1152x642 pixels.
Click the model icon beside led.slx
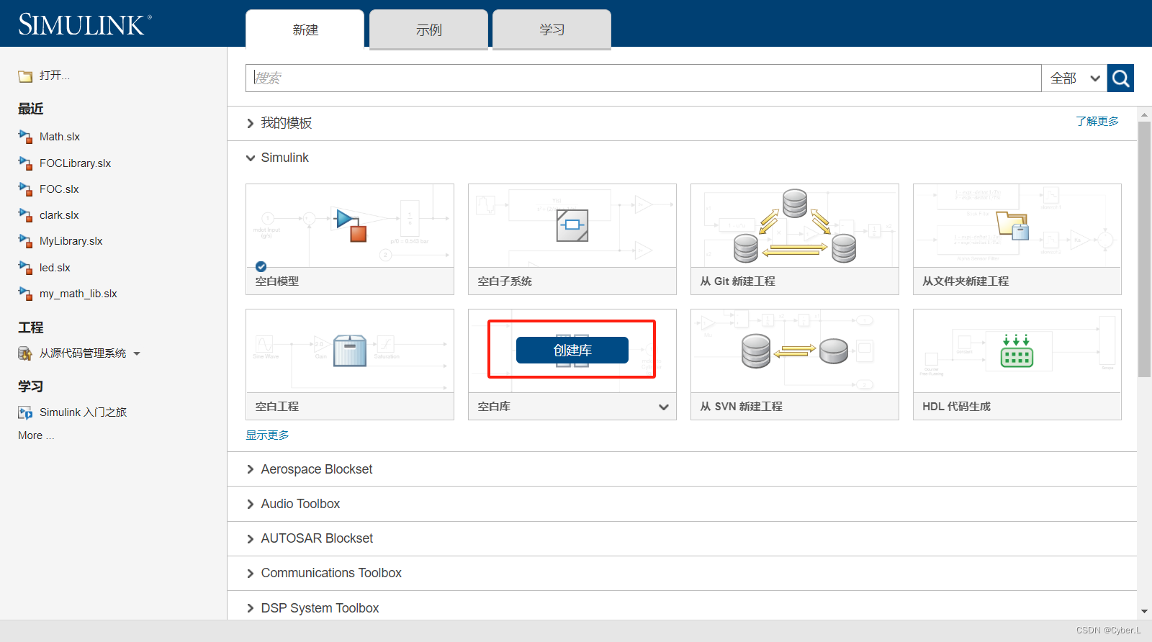coord(25,268)
